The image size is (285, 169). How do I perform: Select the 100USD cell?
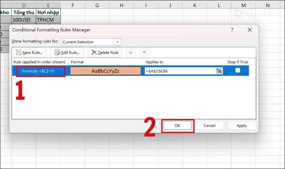coord(24,20)
